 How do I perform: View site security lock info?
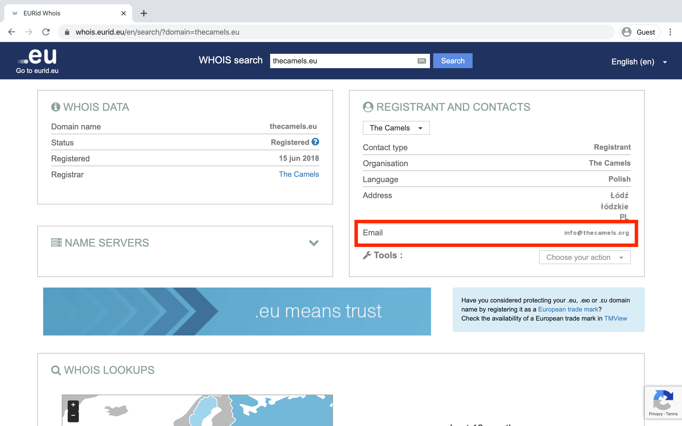pyautogui.click(x=67, y=32)
